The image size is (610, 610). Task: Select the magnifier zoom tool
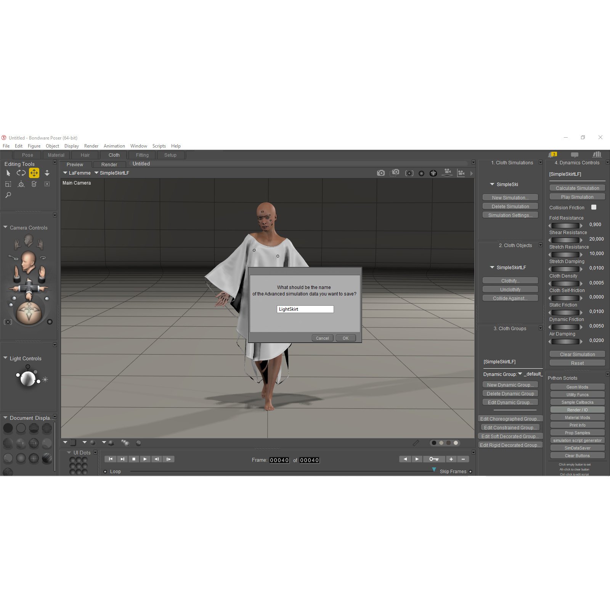[x=8, y=195]
